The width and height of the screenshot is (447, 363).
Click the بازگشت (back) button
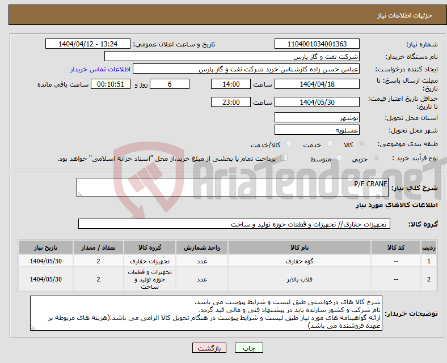coord(209,348)
